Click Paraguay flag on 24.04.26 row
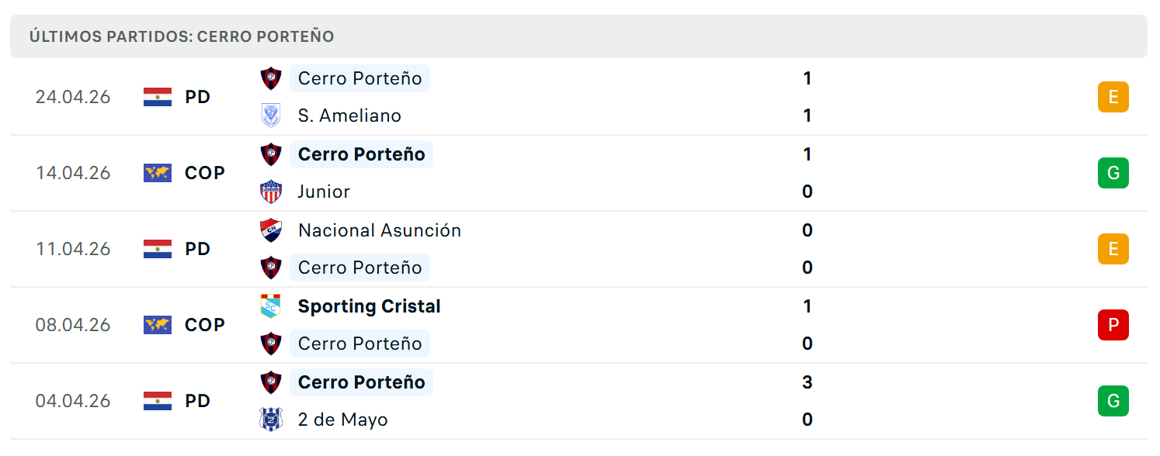The height and width of the screenshot is (456, 1160). (x=158, y=97)
